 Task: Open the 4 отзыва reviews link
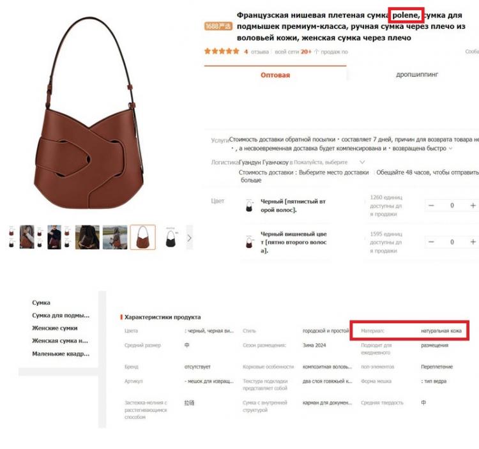tap(256, 52)
